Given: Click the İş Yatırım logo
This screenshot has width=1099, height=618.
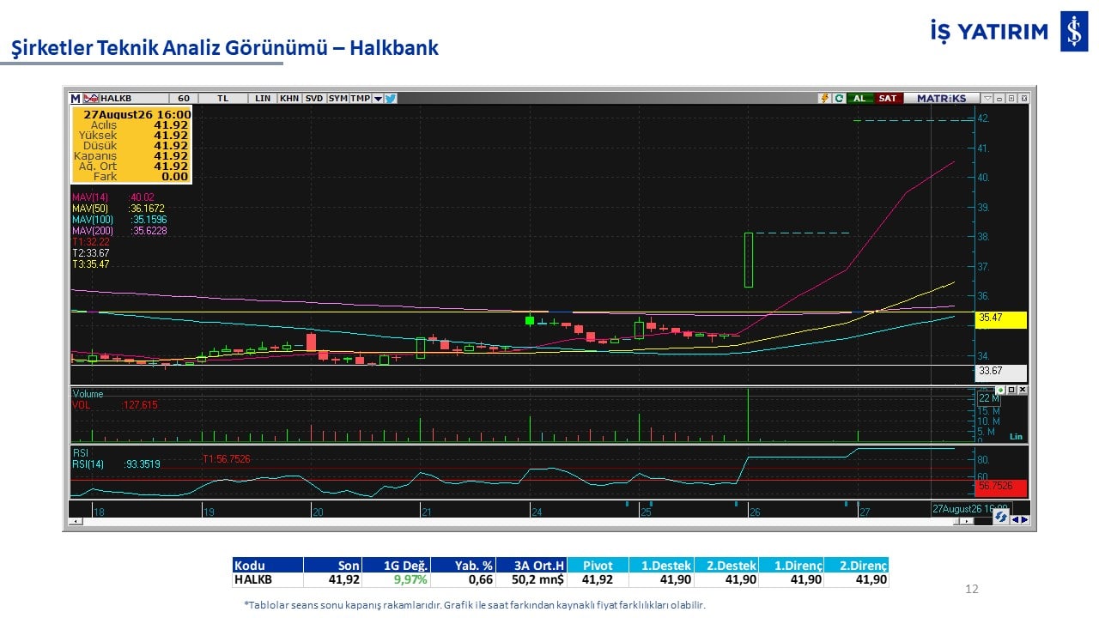Looking at the screenshot, I should click(x=1008, y=32).
